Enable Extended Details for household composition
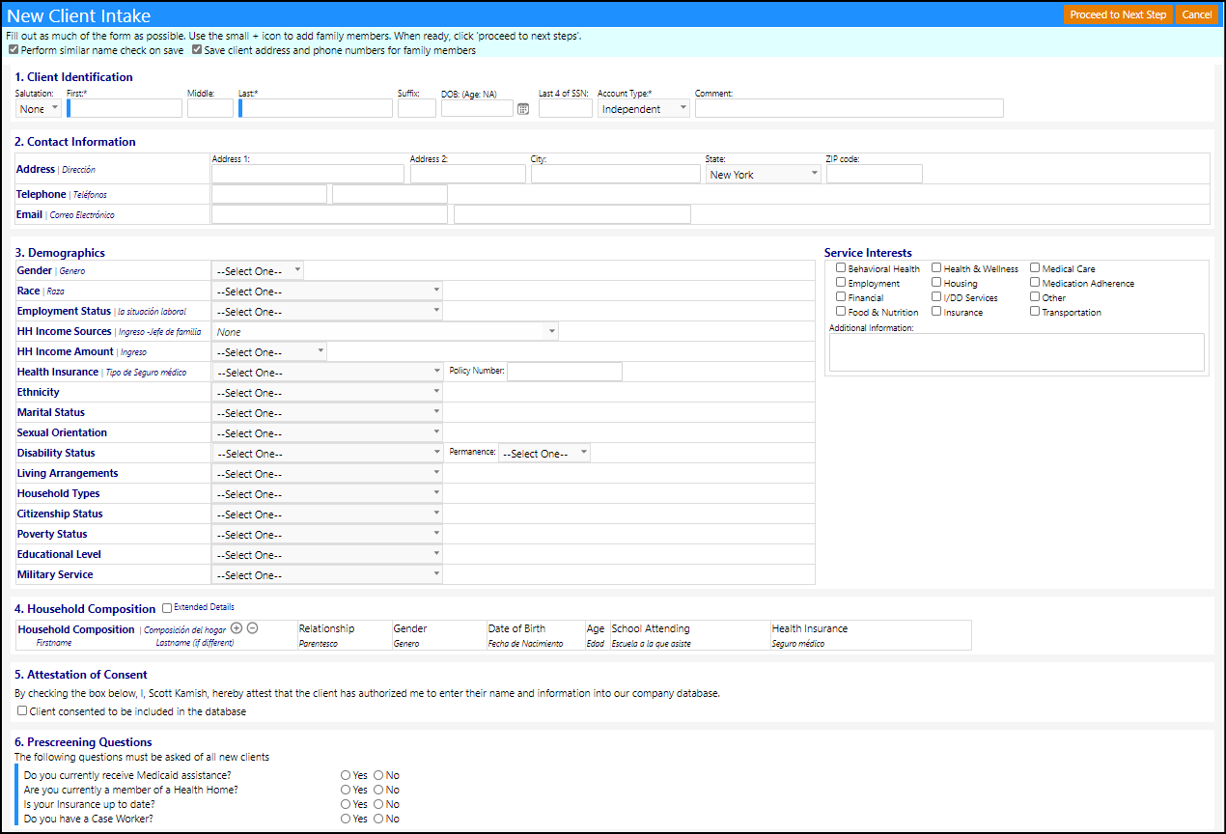 coord(167,608)
